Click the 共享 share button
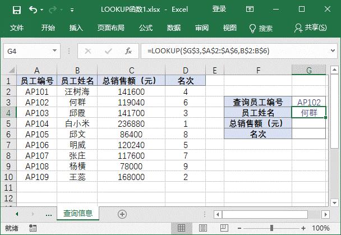This screenshot has height=235, width=341. click(311, 28)
